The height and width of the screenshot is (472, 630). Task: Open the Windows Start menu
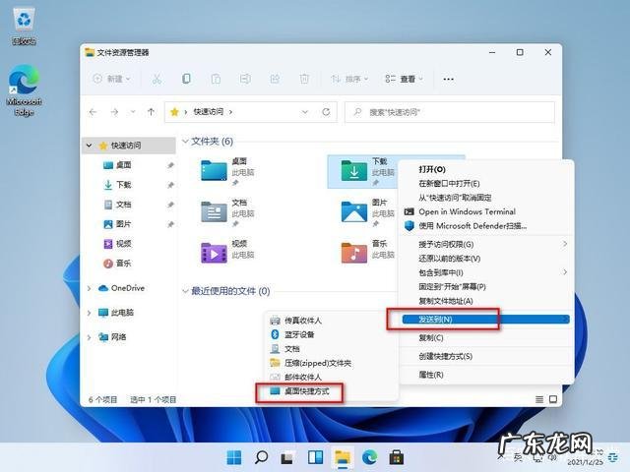(234, 457)
